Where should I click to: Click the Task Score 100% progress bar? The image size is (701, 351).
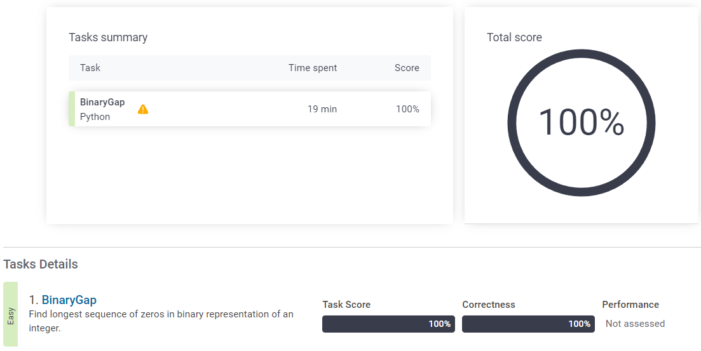coord(388,324)
